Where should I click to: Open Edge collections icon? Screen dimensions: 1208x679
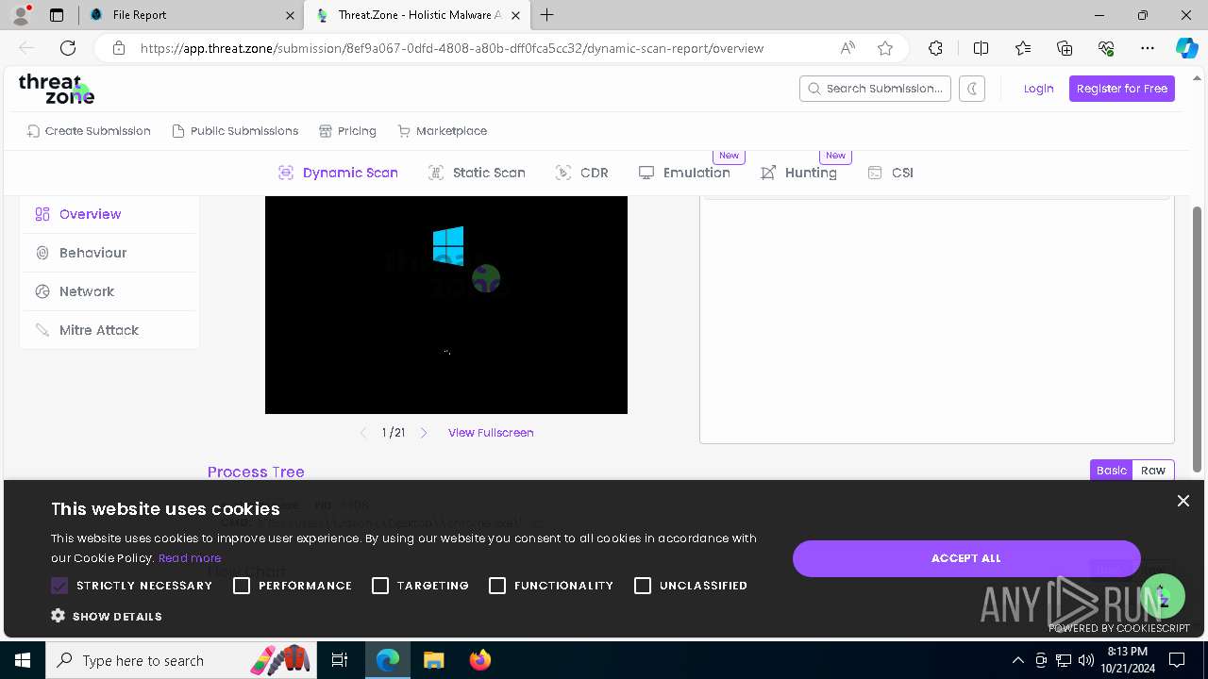(1065, 48)
